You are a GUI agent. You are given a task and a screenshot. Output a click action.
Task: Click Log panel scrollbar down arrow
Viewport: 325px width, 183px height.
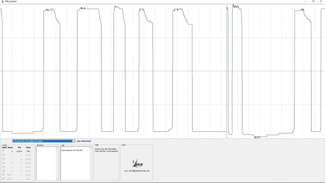(91, 179)
